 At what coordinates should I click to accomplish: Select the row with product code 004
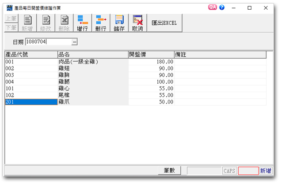click(x=31, y=82)
